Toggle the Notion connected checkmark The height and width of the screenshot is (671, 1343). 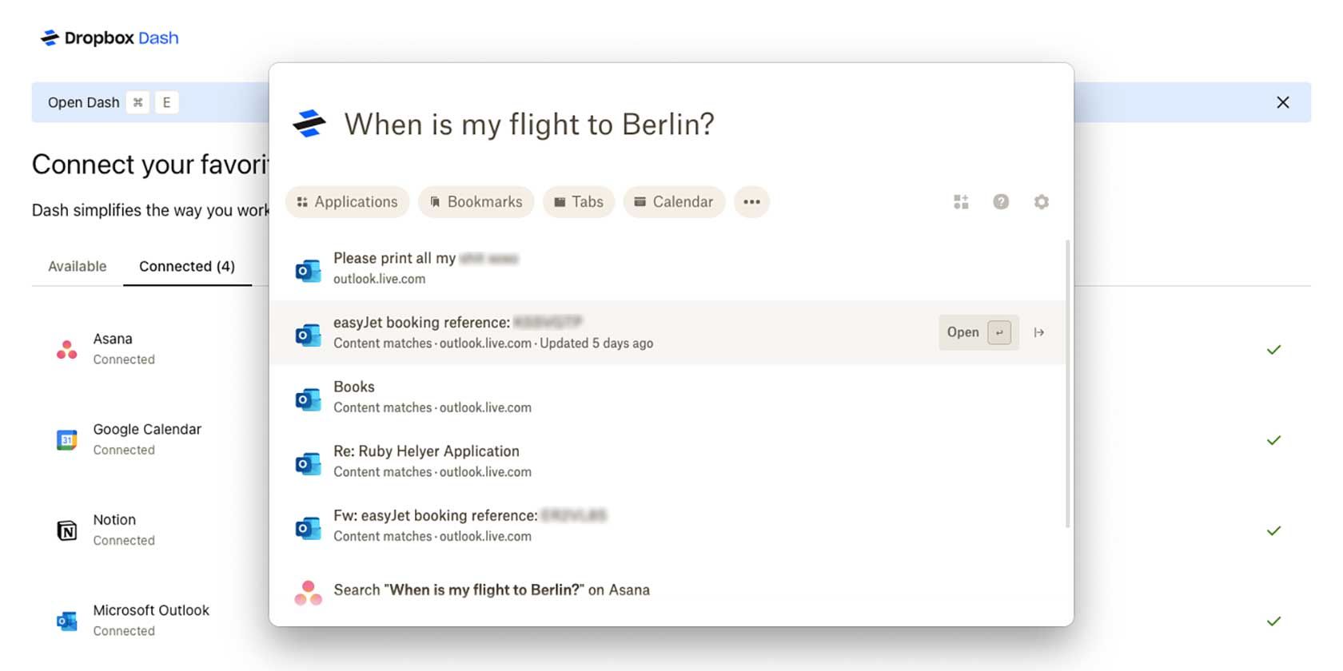1273,530
